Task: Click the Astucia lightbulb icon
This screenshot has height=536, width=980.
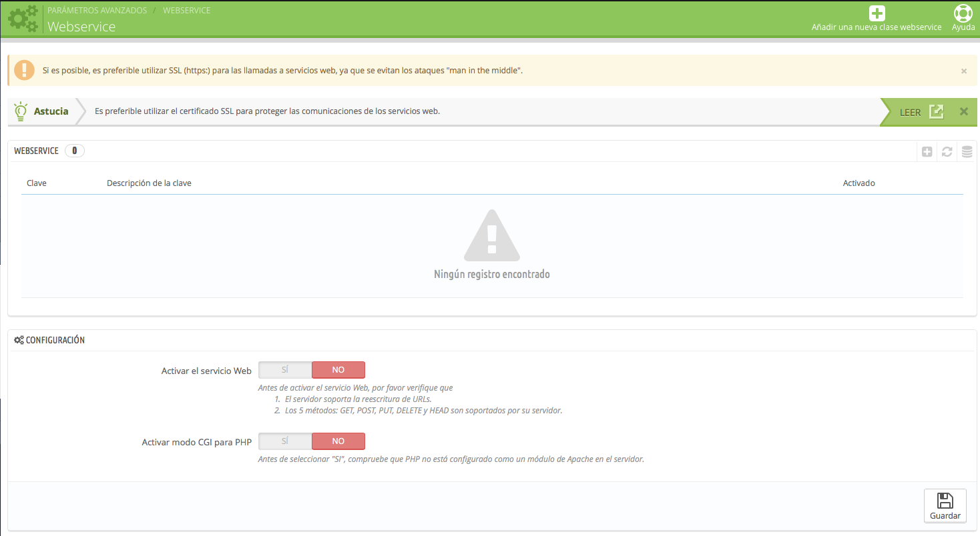Action: pos(21,111)
